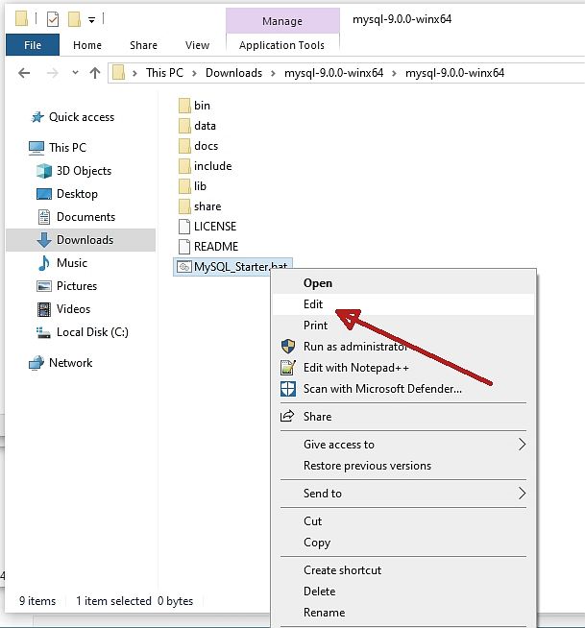Expand chevron before the last mysql-9.0.0-winx64 path segment
585x628 pixels.
point(394,73)
